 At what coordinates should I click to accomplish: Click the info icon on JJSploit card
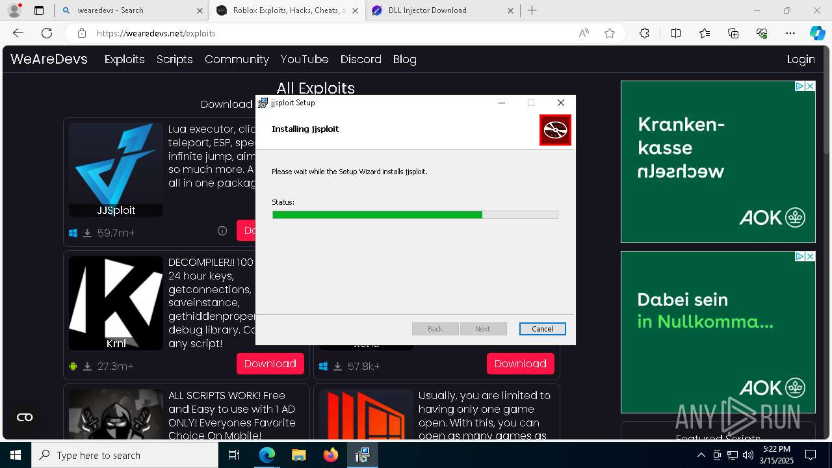click(222, 231)
